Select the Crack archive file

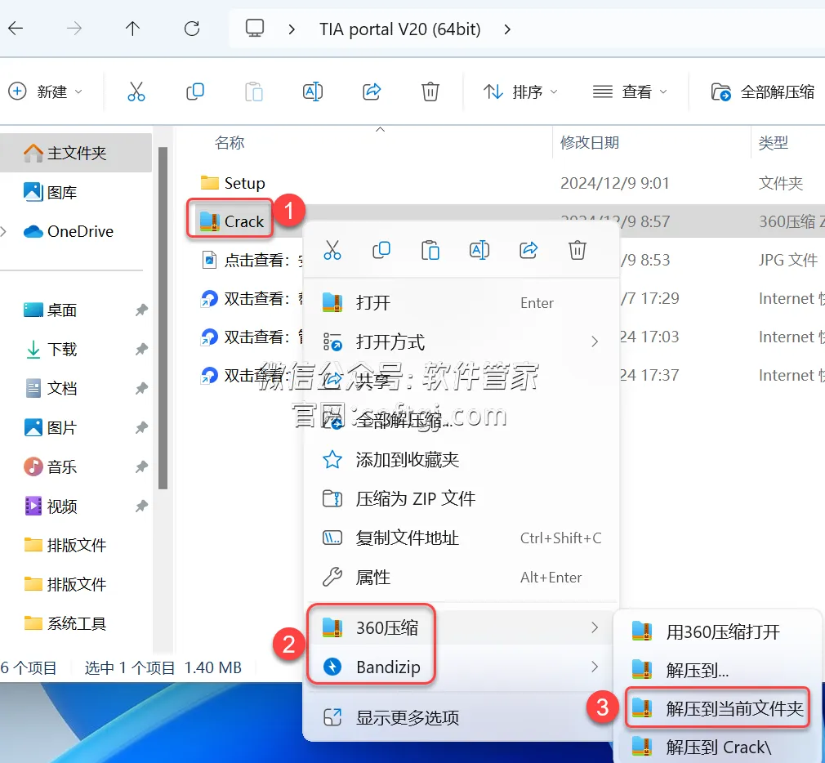click(x=231, y=221)
